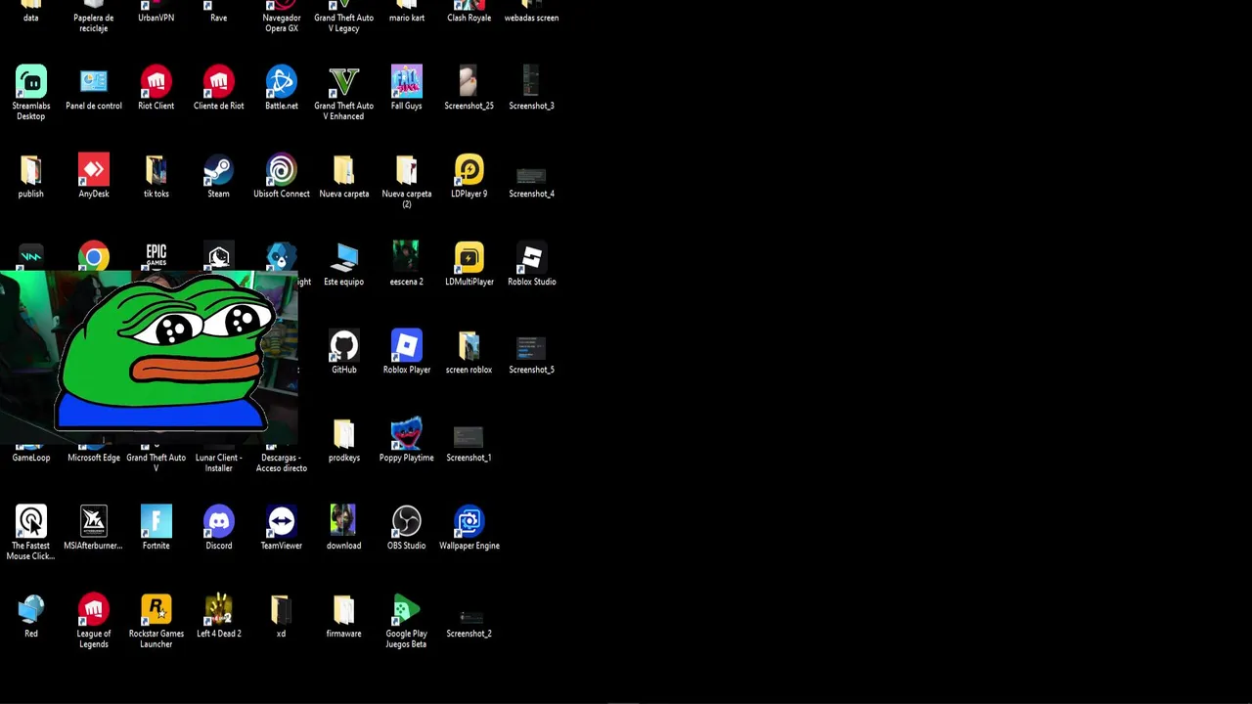Open the xd folder

[x=281, y=610]
